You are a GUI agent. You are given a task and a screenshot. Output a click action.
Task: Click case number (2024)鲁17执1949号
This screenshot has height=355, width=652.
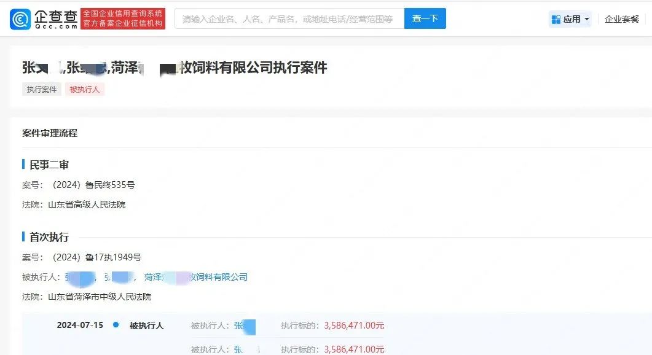point(96,257)
